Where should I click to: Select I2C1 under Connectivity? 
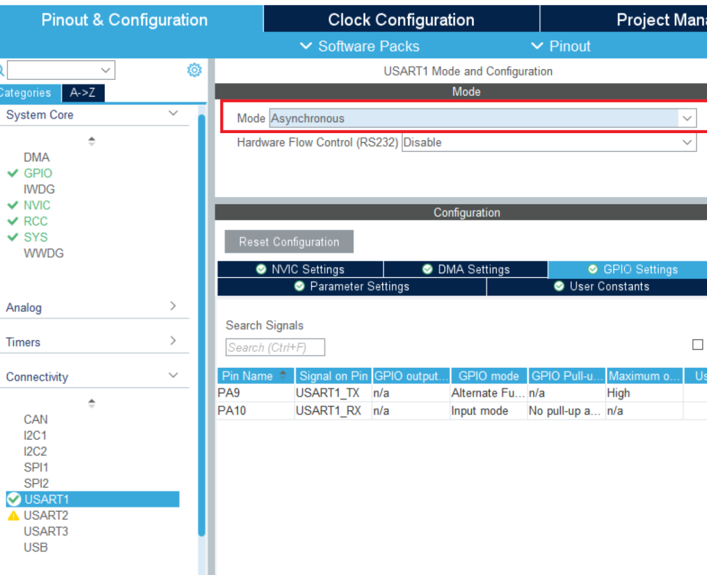pyautogui.click(x=35, y=436)
